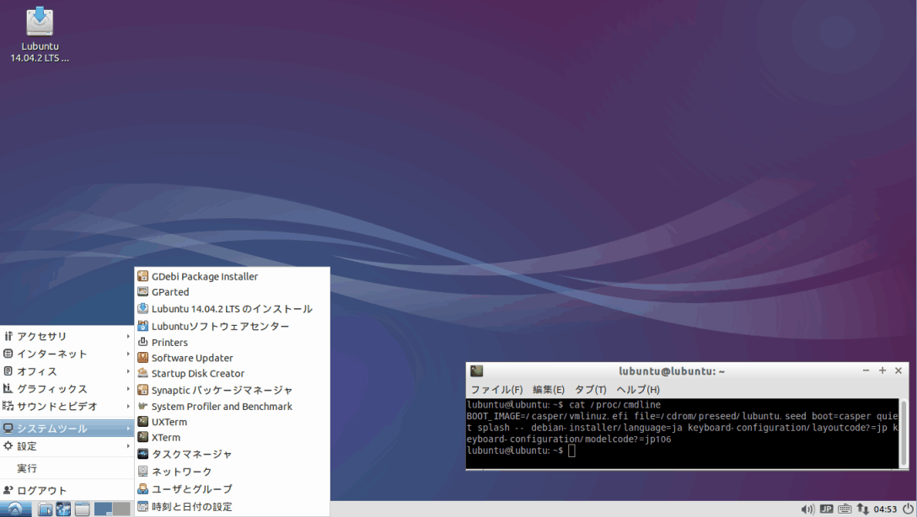Screen dimensions: 917x517
Task: Choose ログアウト from the menu
Action: pos(67,490)
